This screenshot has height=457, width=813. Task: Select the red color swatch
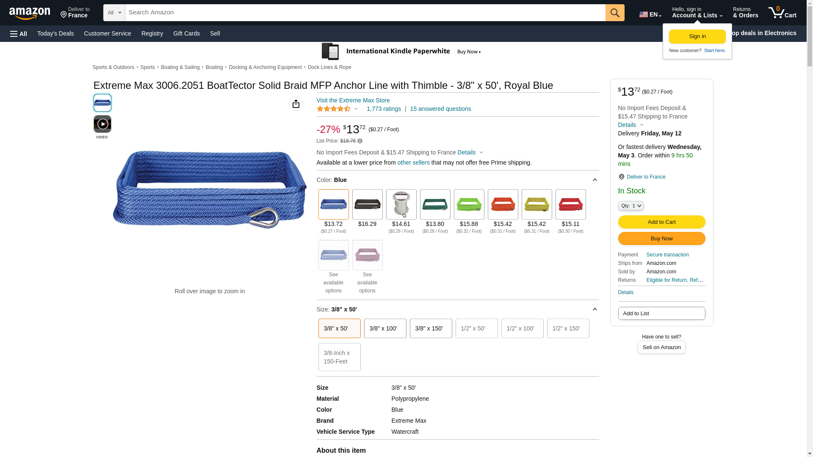point(570,205)
